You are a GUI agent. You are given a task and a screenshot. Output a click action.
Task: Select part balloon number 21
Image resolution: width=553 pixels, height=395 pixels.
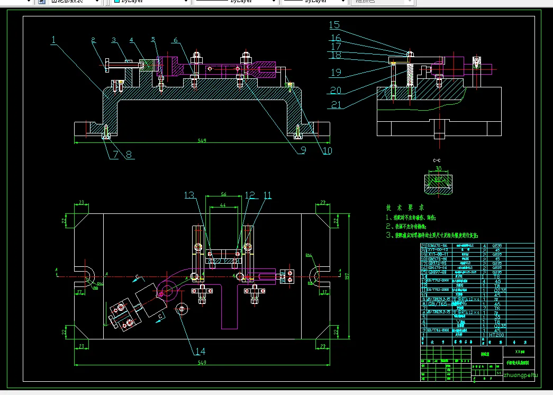pos(337,104)
